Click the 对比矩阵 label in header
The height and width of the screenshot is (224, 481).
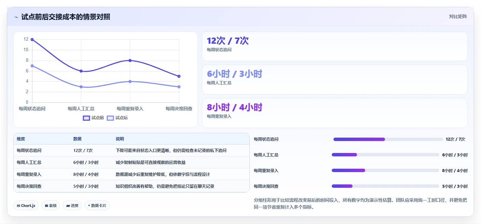pyautogui.click(x=458, y=16)
